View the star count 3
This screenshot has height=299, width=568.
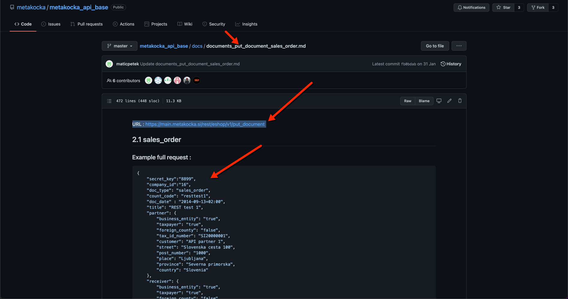click(x=519, y=7)
